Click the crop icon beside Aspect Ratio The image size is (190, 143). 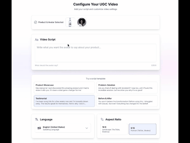(102, 119)
